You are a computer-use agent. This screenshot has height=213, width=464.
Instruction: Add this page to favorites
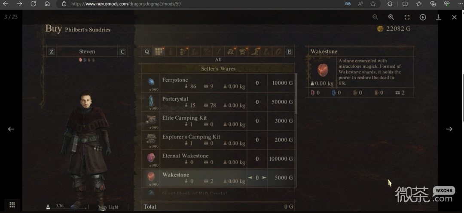point(373,4)
